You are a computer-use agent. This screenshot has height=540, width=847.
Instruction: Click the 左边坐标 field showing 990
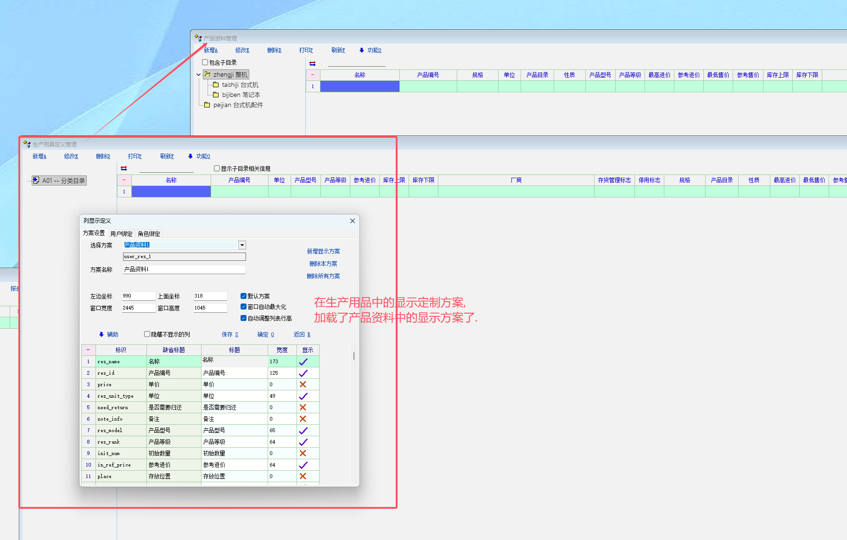click(139, 296)
